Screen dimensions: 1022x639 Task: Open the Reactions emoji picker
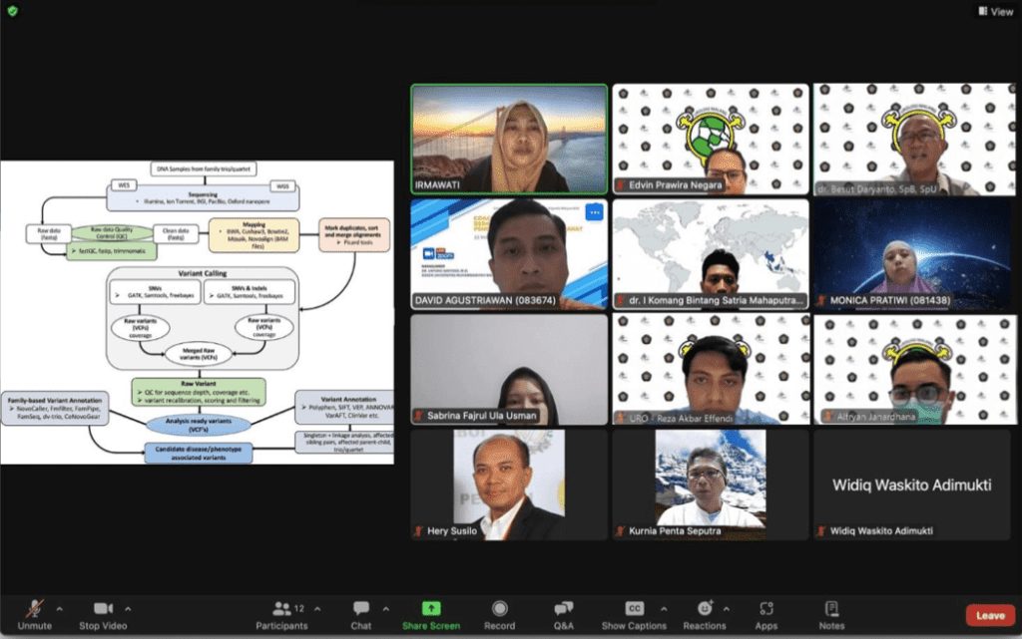[x=705, y=614]
